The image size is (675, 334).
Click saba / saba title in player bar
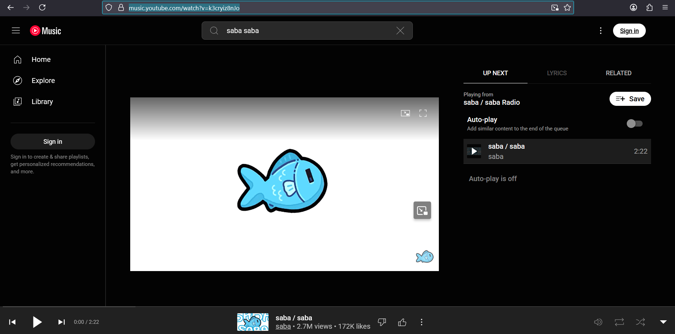coord(294,318)
